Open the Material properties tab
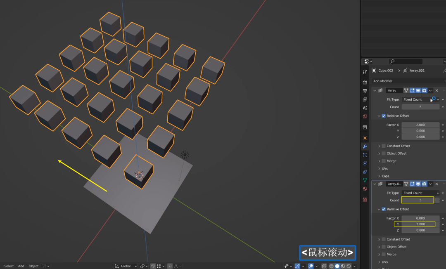 365,189
